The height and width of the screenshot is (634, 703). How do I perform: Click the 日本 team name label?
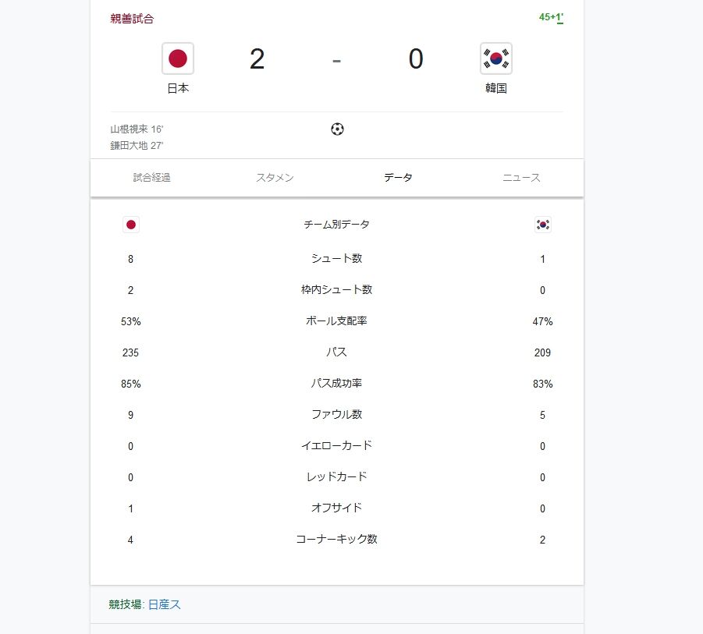(x=178, y=89)
